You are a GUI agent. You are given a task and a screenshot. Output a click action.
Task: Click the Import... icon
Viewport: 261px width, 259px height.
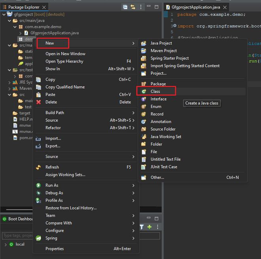(x=38, y=138)
